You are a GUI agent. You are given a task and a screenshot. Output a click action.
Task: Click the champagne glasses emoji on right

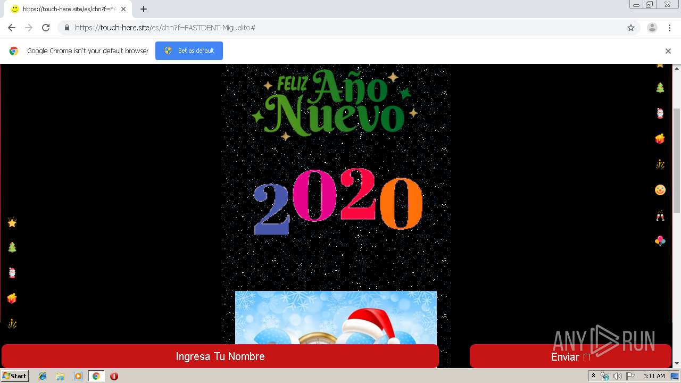660,215
